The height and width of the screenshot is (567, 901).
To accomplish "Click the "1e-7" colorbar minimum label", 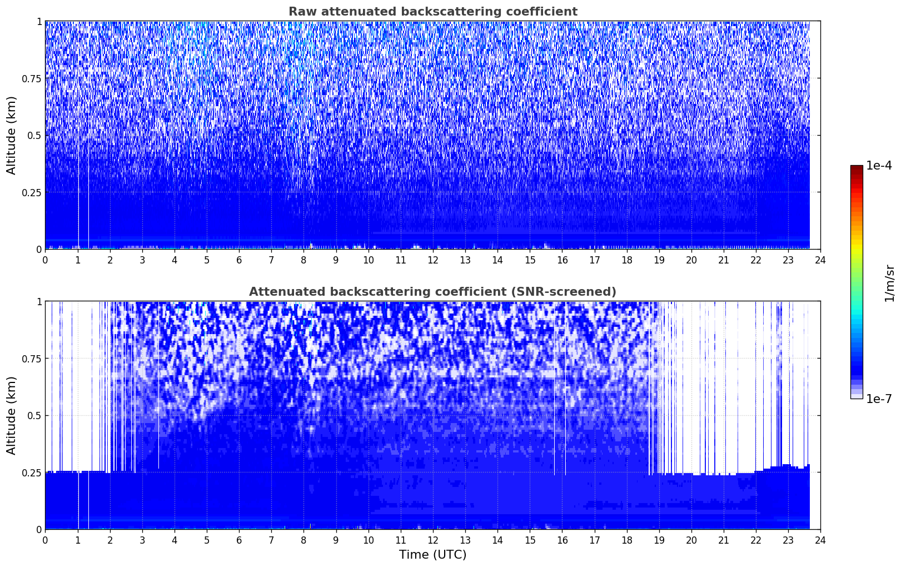I will 878,399.
